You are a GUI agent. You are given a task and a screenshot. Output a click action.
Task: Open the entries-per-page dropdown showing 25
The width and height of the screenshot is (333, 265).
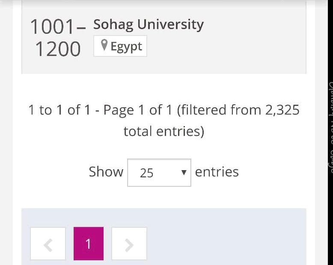(159, 173)
